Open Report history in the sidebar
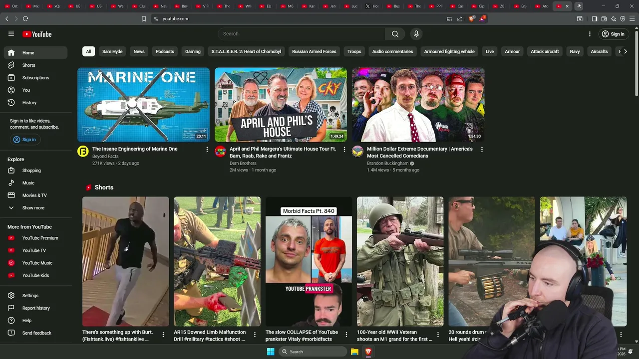 (x=35, y=308)
